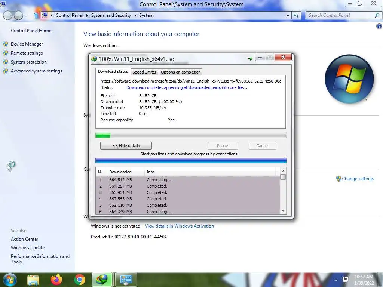Select connection row 3 with 665.451 MB

pyautogui.click(x=188, y=192)
